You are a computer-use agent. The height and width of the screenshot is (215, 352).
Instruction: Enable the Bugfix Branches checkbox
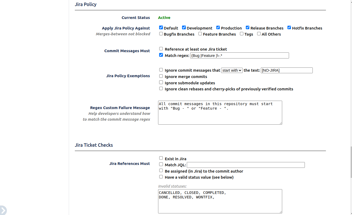161,33
